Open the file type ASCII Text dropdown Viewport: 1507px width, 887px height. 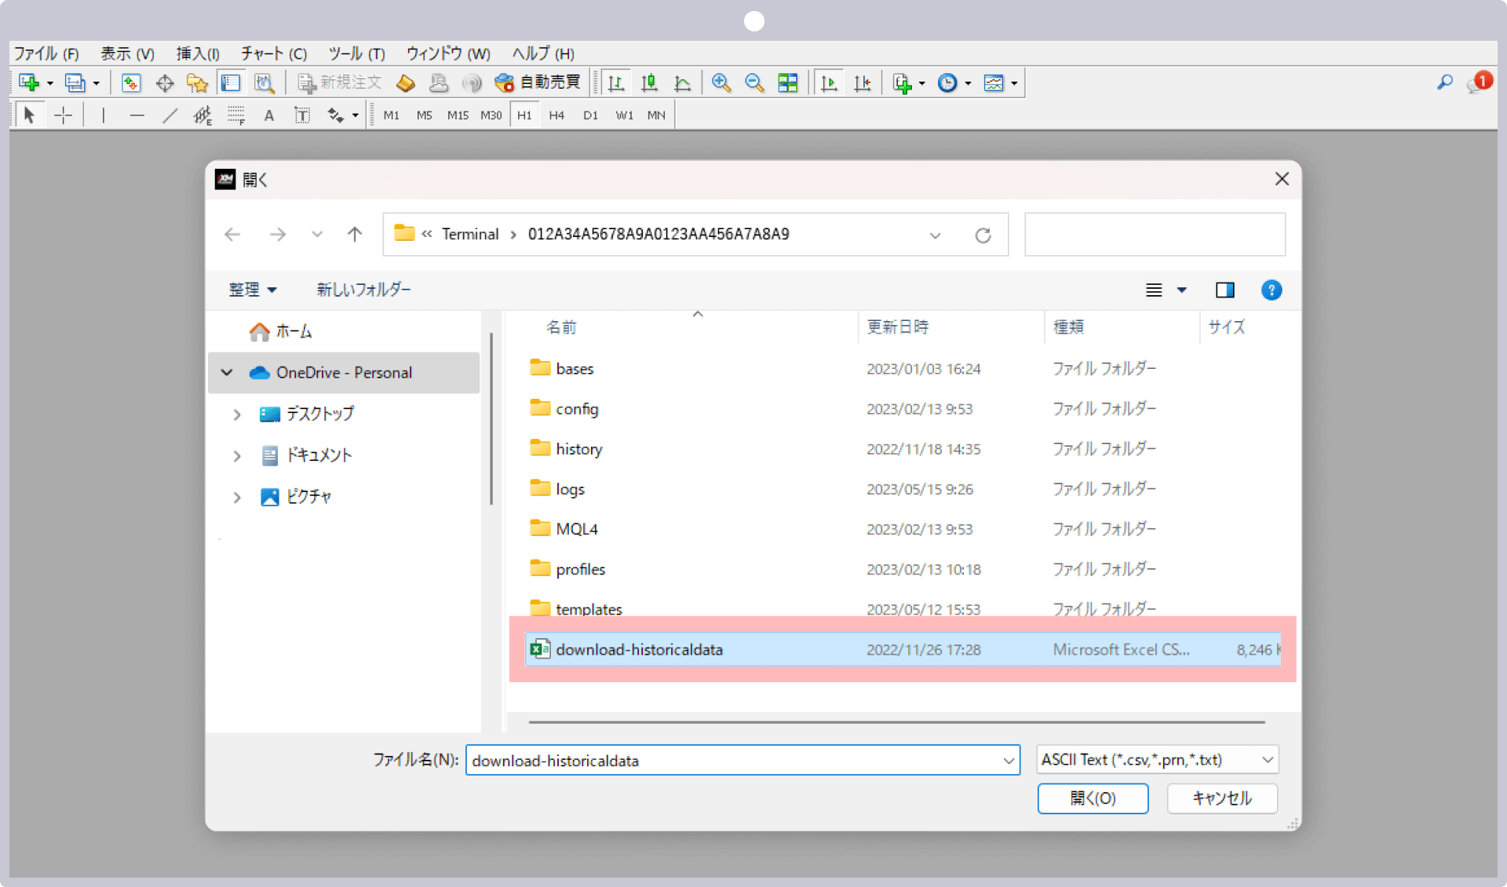coord(1158,759)
